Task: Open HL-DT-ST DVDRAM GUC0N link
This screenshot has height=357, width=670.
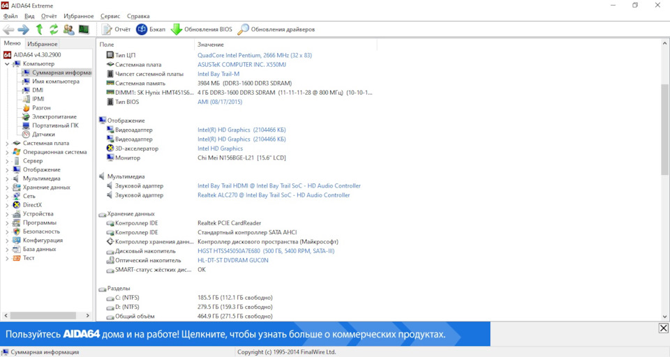Action: click(x=233, y=261)
